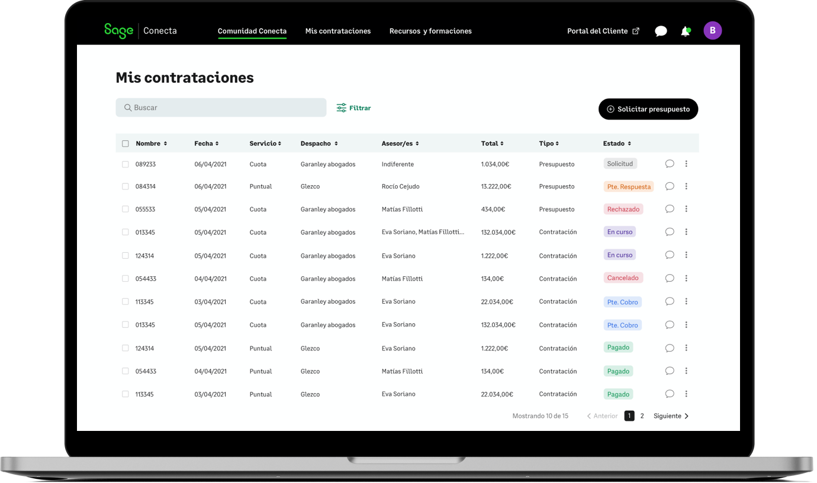Open comment bubble for Rechazado row 055533
The height and width of the screenshot is (483, 817).
670,209
